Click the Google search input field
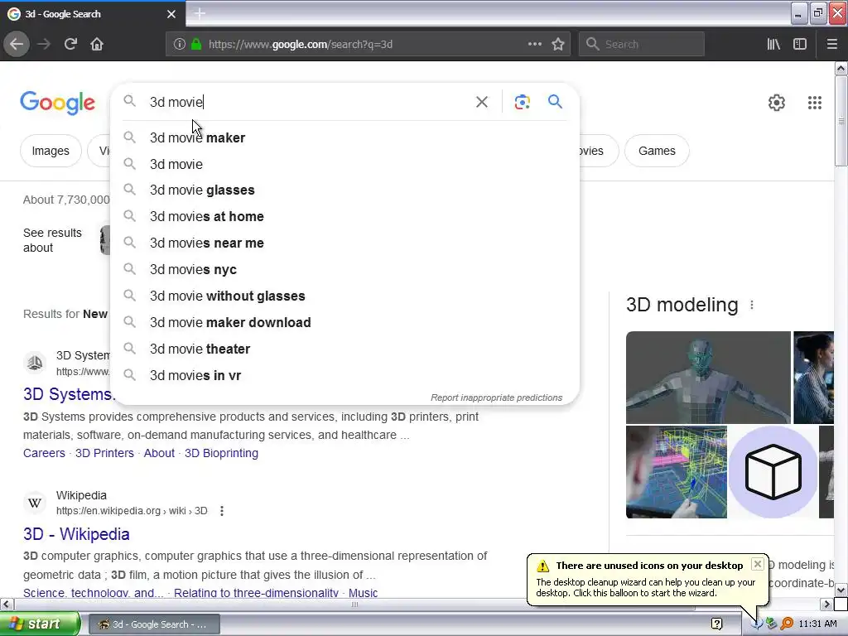 click(308, 102)
